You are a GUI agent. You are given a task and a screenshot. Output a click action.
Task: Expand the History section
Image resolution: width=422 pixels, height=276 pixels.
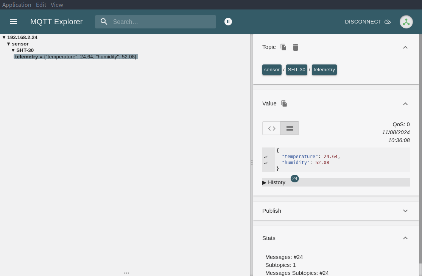click(274, 182)
